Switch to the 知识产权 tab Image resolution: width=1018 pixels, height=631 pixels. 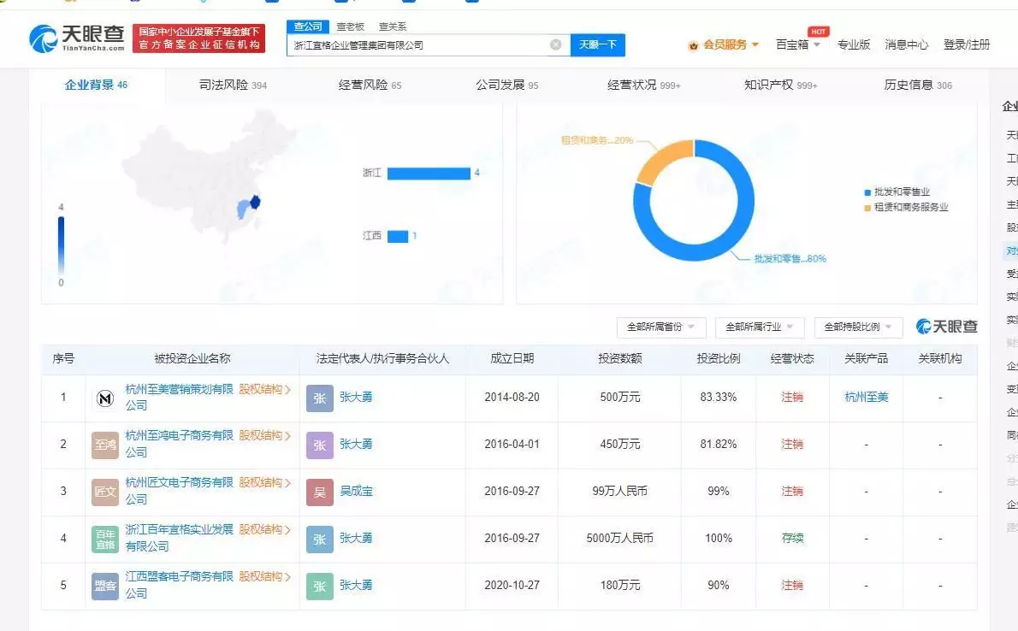(x=781, y=85)
